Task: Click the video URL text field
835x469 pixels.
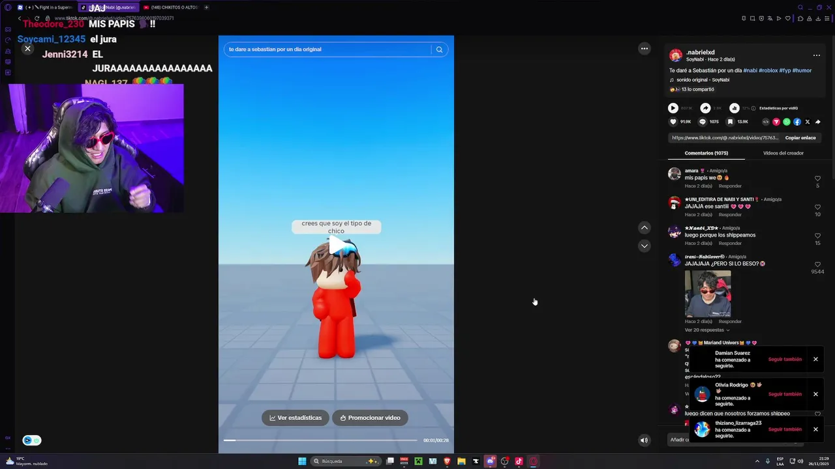Action: [x=725, y=138]
